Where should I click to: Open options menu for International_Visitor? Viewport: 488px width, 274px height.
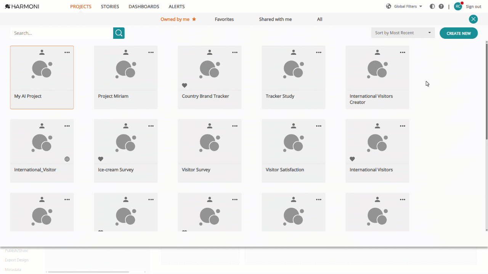point(67,126)
